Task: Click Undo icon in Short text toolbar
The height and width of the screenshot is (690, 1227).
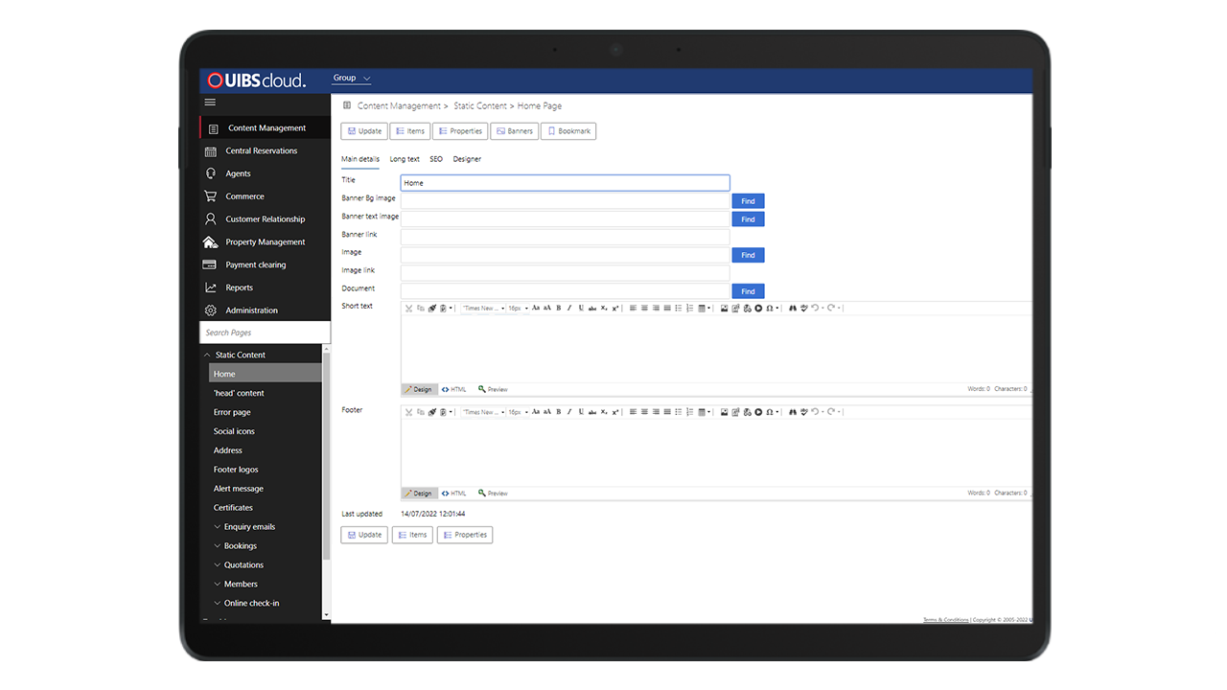Action: click(x=815, y=309)
